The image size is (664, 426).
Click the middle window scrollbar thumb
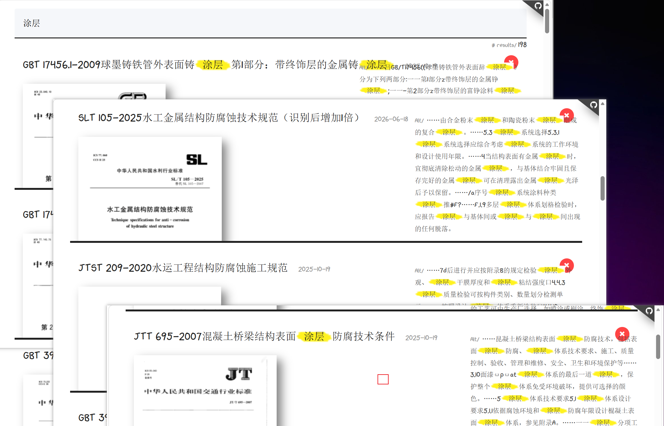pos(602,188)
